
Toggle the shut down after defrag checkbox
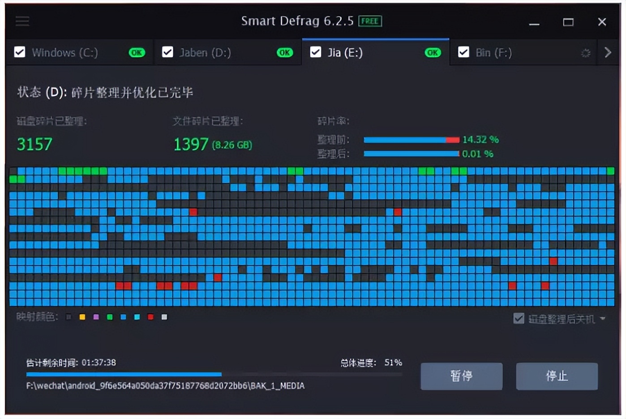[519, 319]
